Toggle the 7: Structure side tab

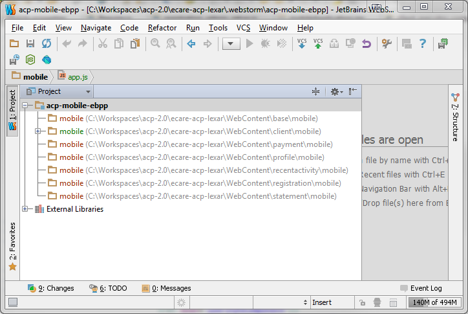(455, 117)
